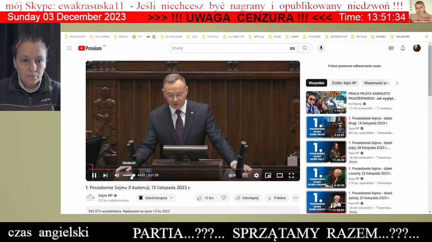Image resolution: width=432 pixels, height=242 pixels.
Task: Click the video title 1. Posiedzenie Sejmu X kadencji
Action: tap(138, 188)
